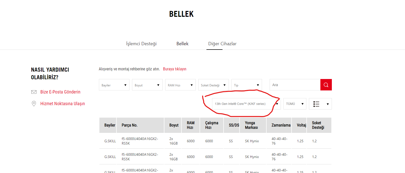Expand the Bayiler filter dropdown
This screenshot has width=405, height=173.
coord(114,85)
